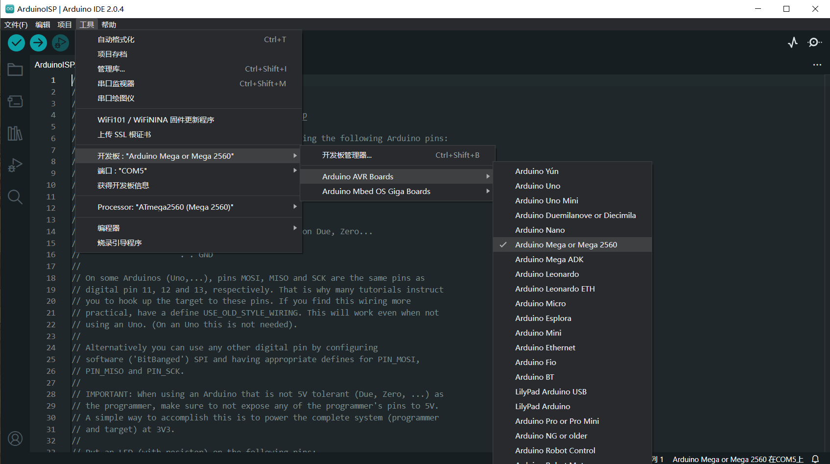
Task: Open the Debug sidebar icon
Action: coord(15,165)
